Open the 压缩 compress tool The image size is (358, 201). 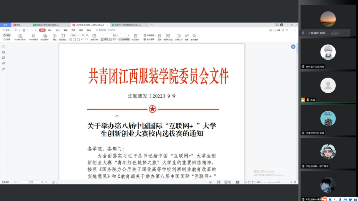click(159, 36)
